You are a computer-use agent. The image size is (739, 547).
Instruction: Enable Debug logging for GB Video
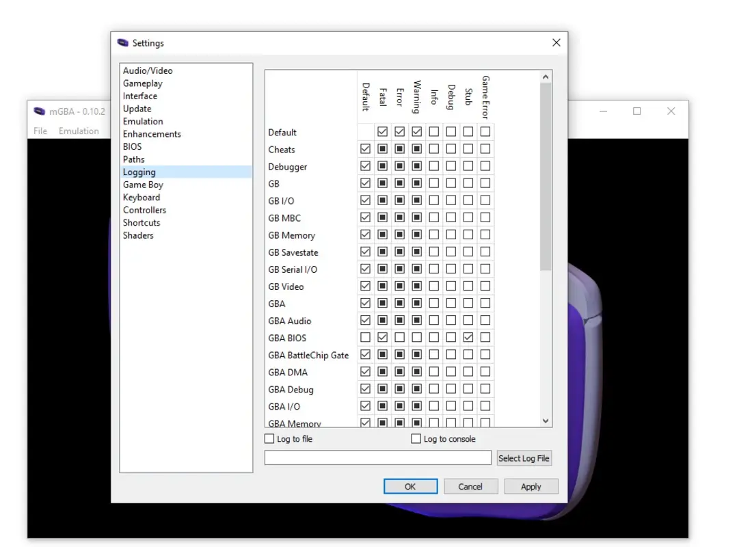(451, 286)
